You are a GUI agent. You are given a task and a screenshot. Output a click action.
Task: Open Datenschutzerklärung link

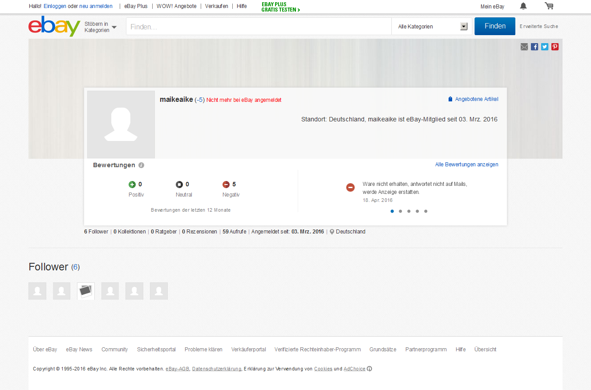[x=217, y=369]
